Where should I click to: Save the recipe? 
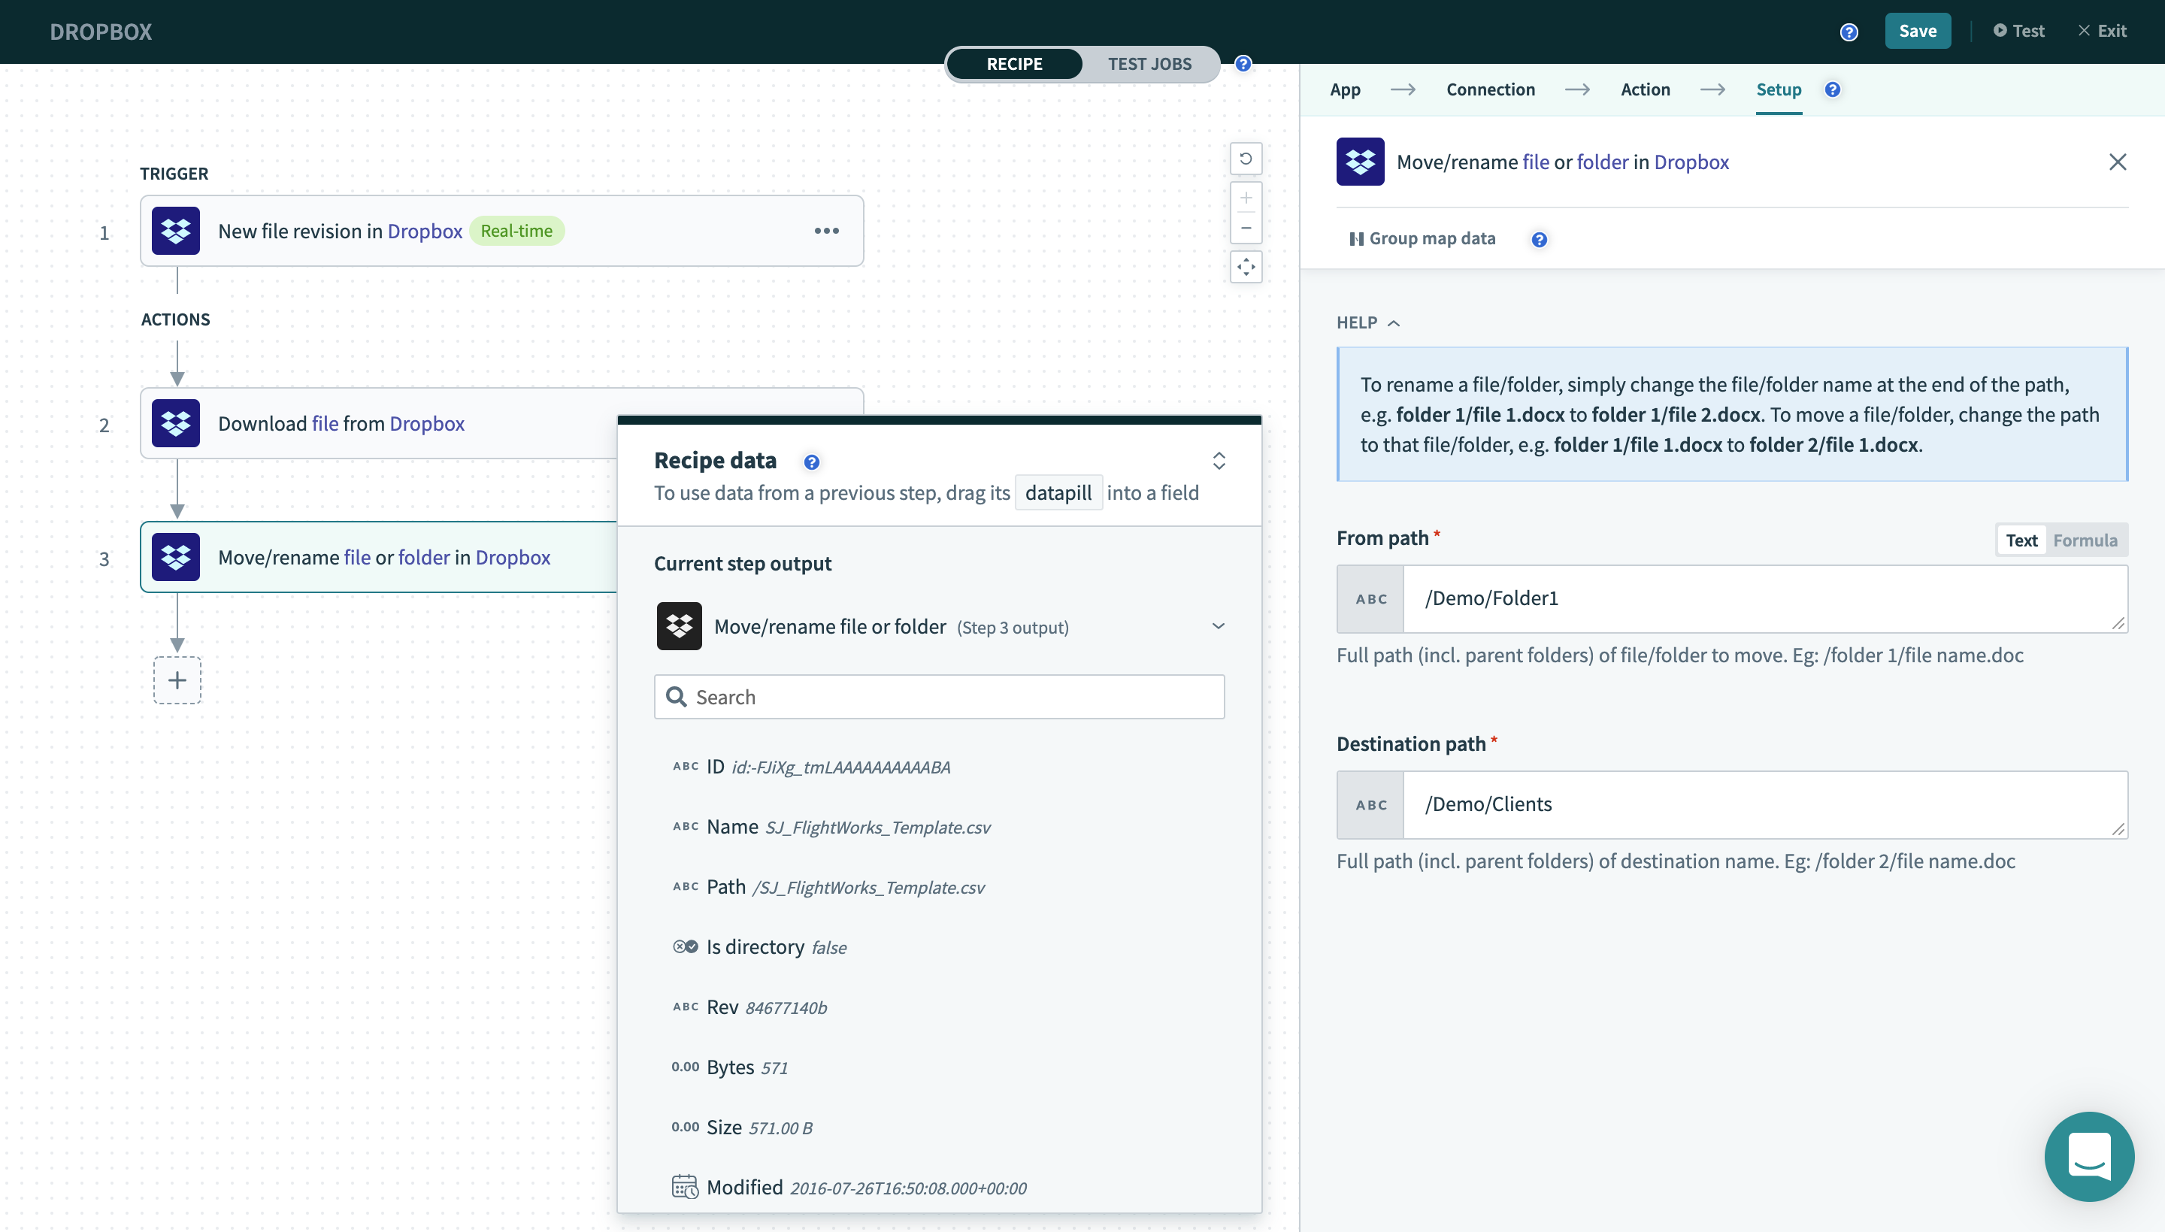tap(1916, 32)
